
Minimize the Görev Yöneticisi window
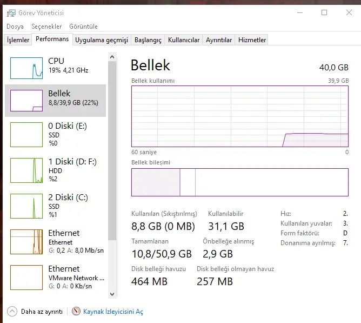point(300,12)
